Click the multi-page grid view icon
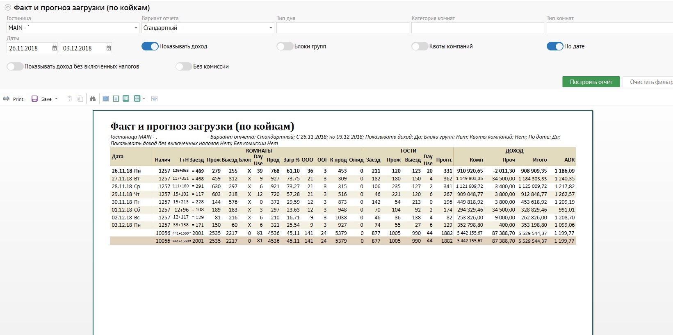 click(137, 99)
